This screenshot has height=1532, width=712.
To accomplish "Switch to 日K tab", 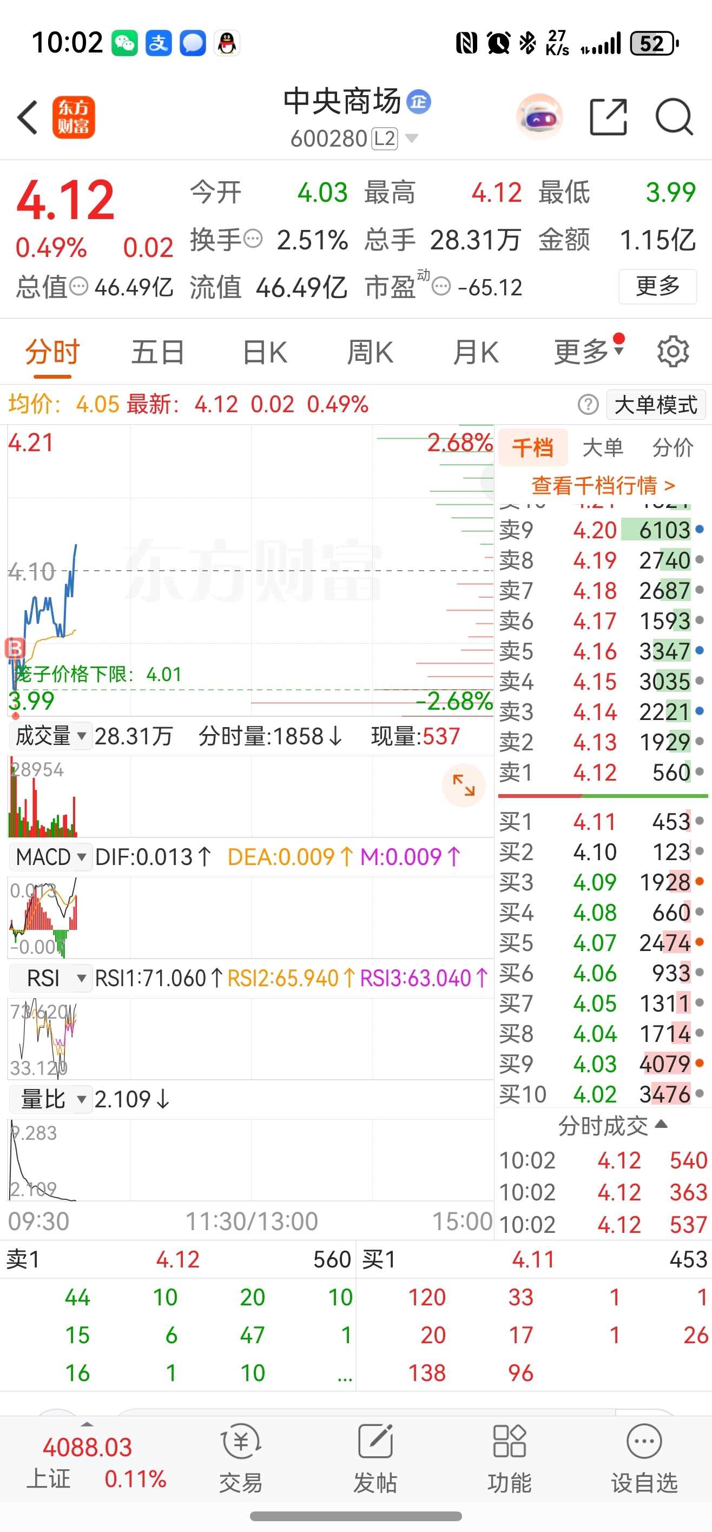I will (265, 352).
